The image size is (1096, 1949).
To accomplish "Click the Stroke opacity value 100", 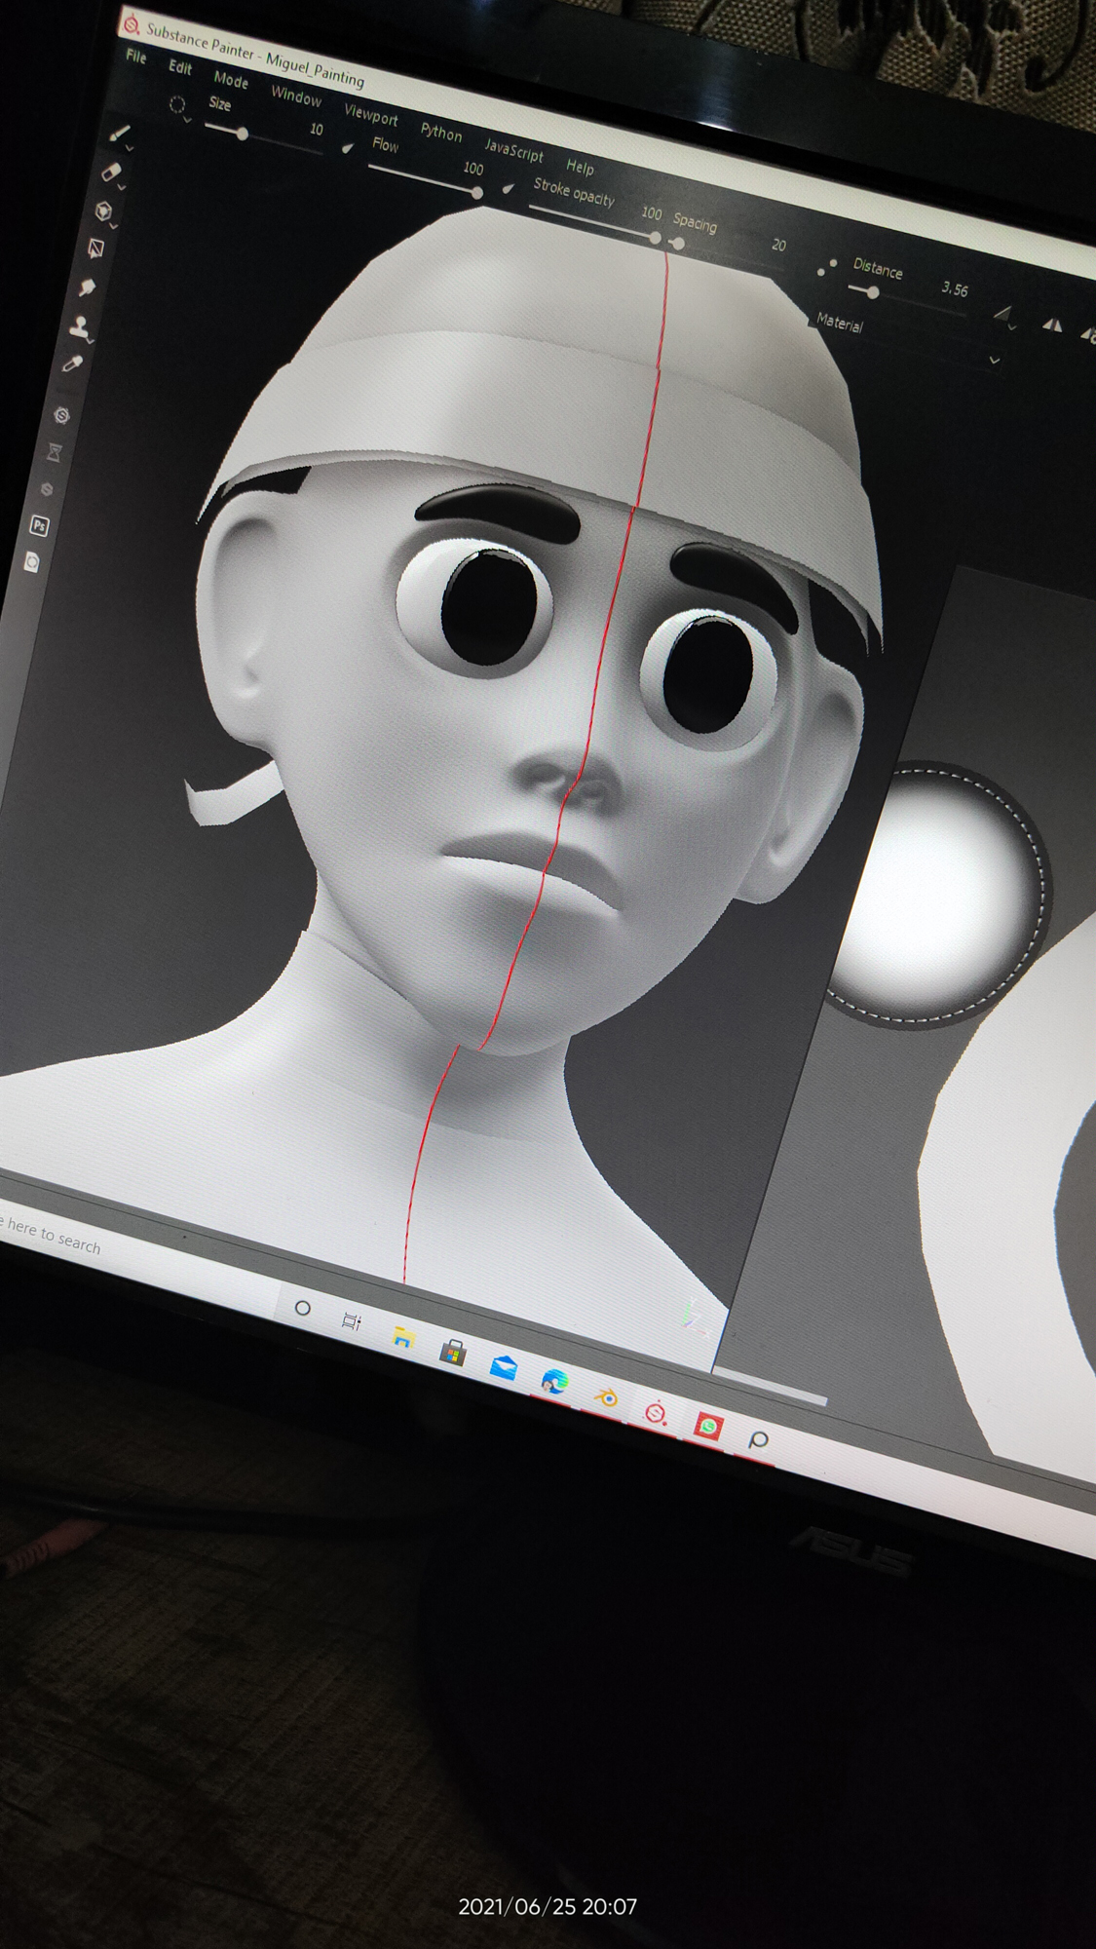I will (652, 213).
